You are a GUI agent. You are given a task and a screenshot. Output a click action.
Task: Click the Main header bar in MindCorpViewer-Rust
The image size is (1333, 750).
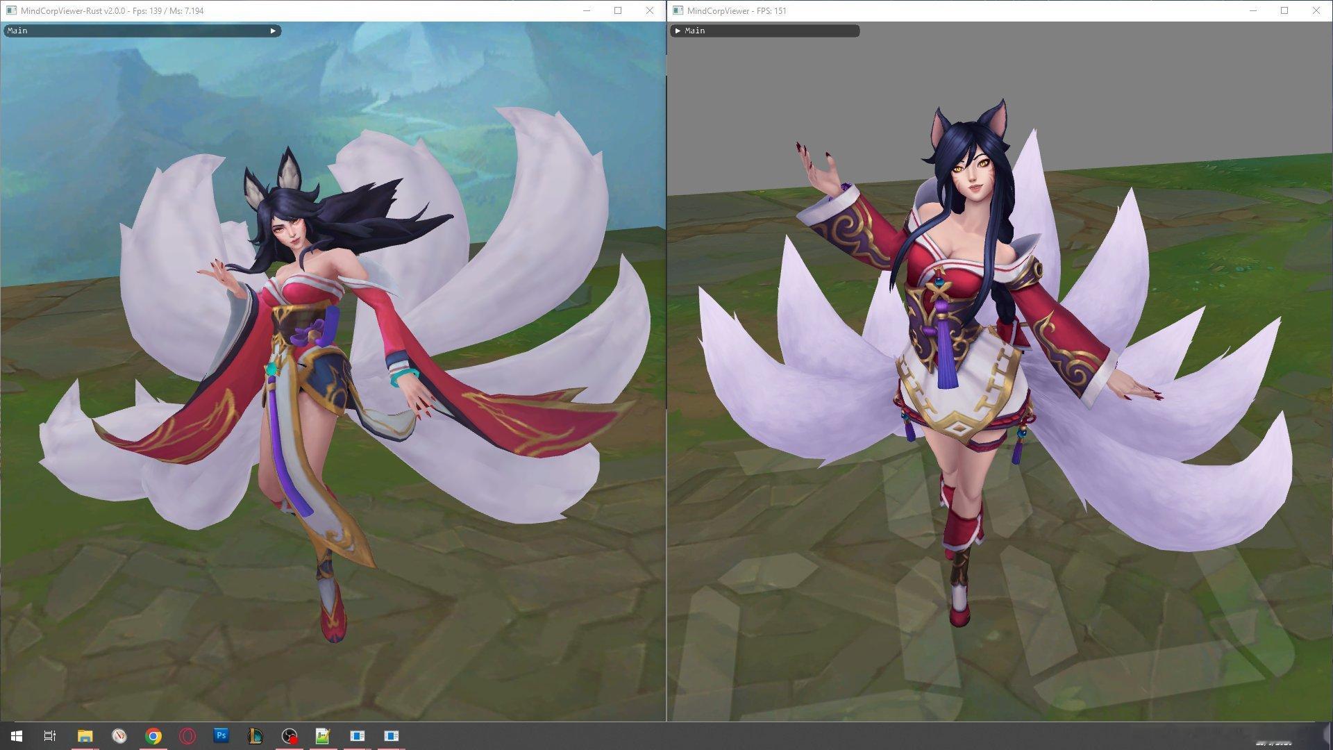[142, 31]
